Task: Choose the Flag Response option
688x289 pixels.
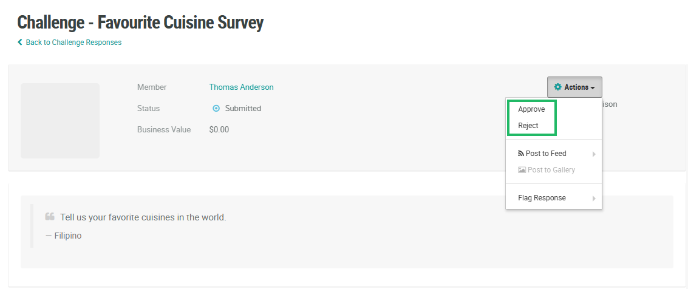Action: (x=542, y=198)
